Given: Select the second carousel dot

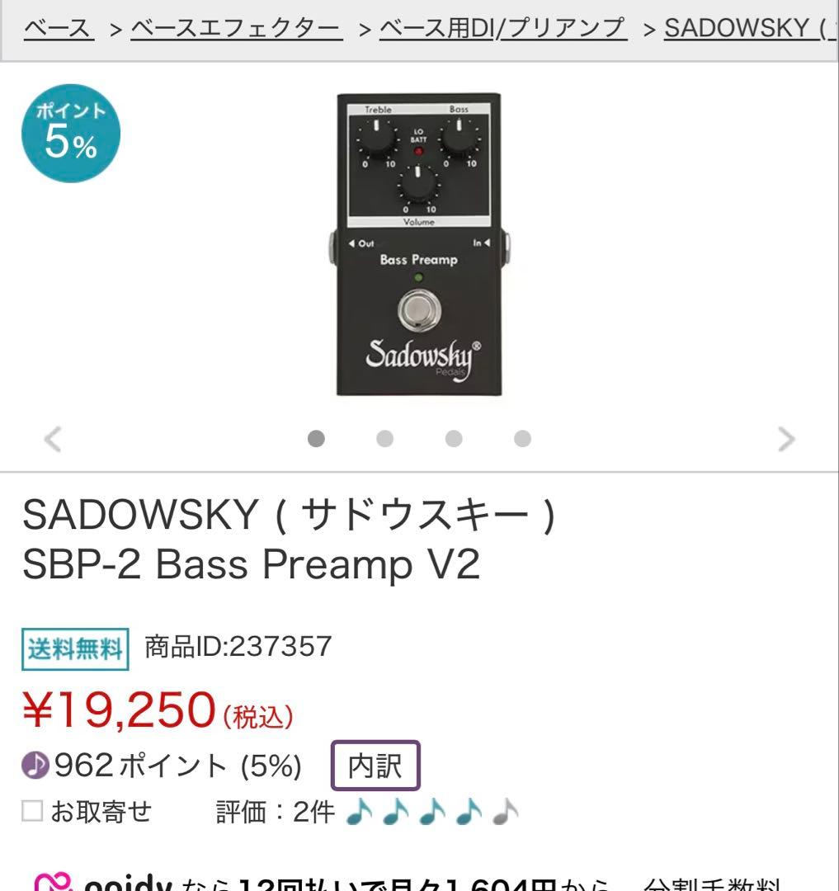Looking at the screenshot, I should [383, 439].
